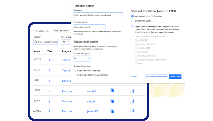The height and width of the screenshot is (121, 213).
Task: Click the james23 username link
Action: 93,111
